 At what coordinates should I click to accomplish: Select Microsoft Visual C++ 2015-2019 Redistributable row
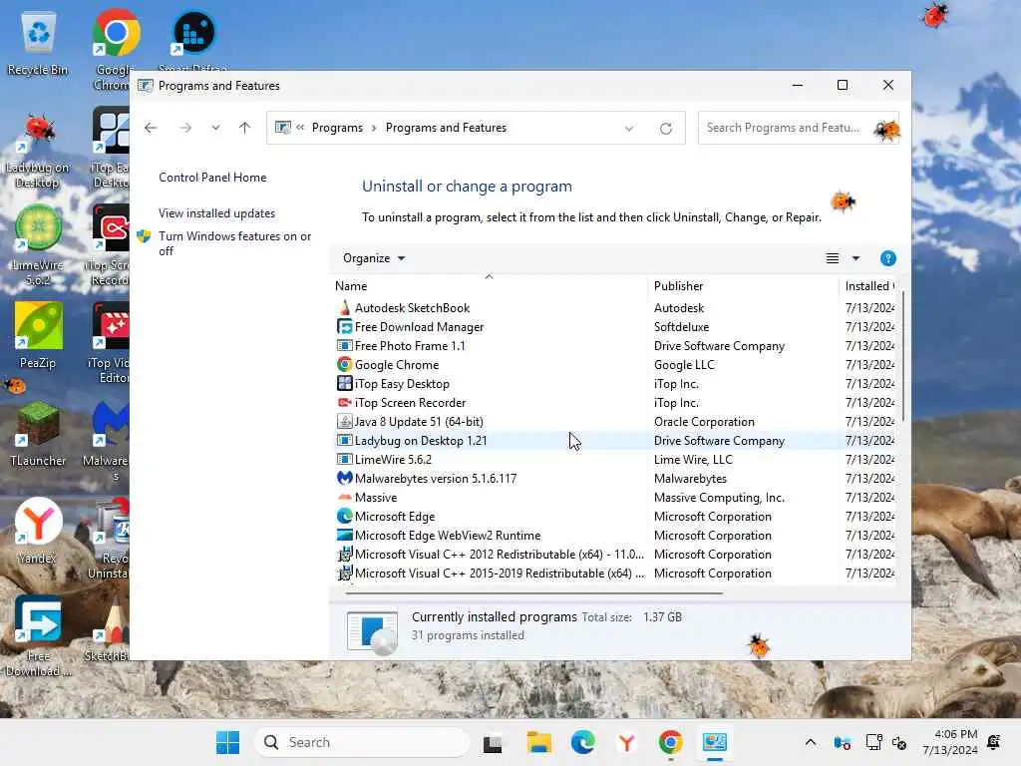click(x=613, y=574)
